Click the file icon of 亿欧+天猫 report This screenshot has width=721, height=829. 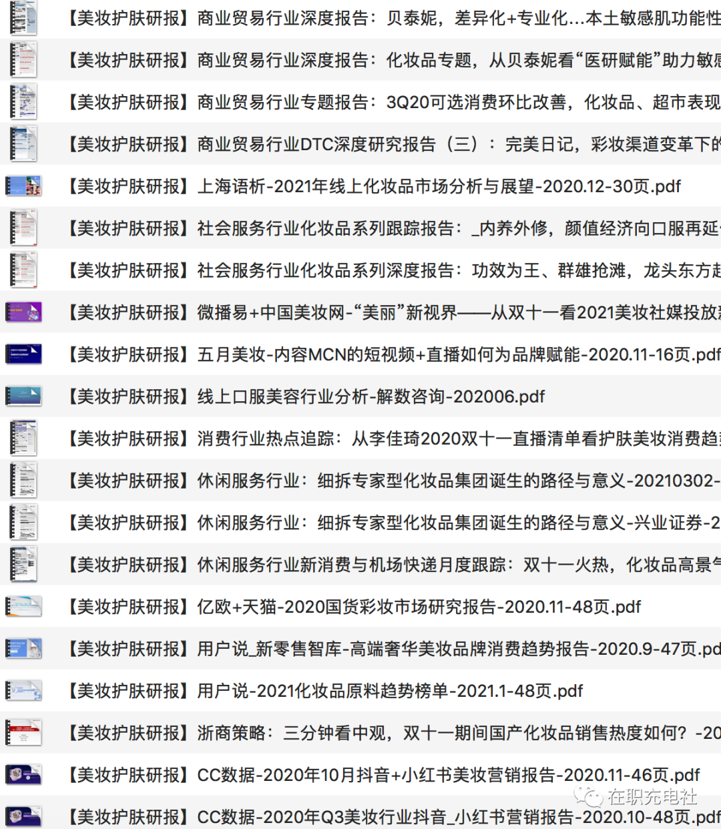tap(23, 607)
